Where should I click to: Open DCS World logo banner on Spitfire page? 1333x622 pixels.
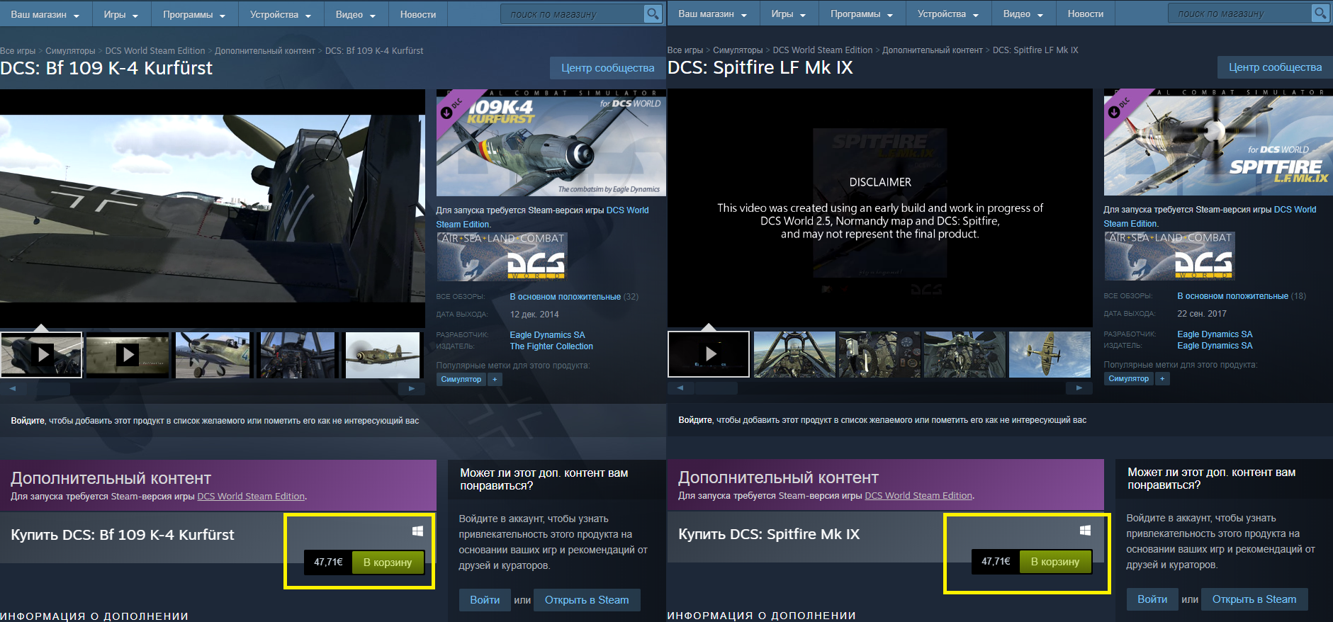coord(1169,256)
